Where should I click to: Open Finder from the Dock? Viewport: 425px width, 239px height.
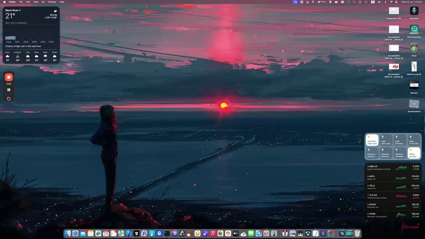[68, 233]
